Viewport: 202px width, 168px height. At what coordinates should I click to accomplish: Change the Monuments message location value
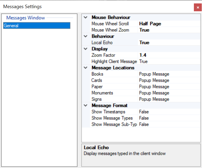tap(169, 93)
